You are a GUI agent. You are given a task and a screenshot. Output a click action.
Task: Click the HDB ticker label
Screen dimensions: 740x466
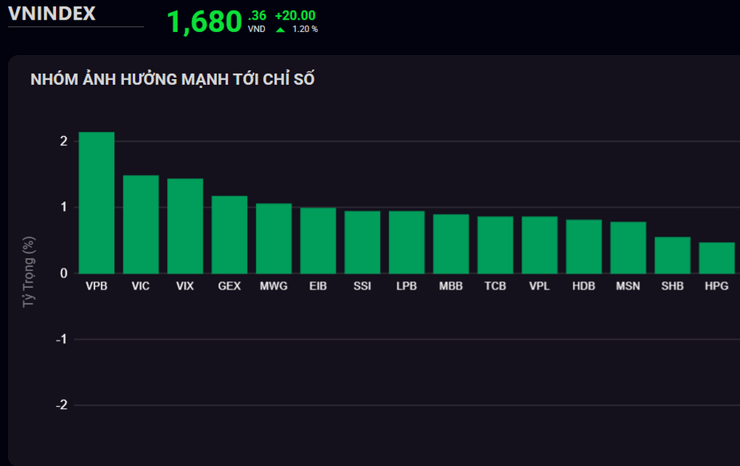[x=583, y=286]
